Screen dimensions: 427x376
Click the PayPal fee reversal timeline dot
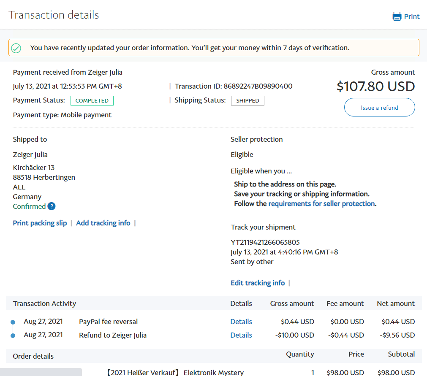point(13,322)
